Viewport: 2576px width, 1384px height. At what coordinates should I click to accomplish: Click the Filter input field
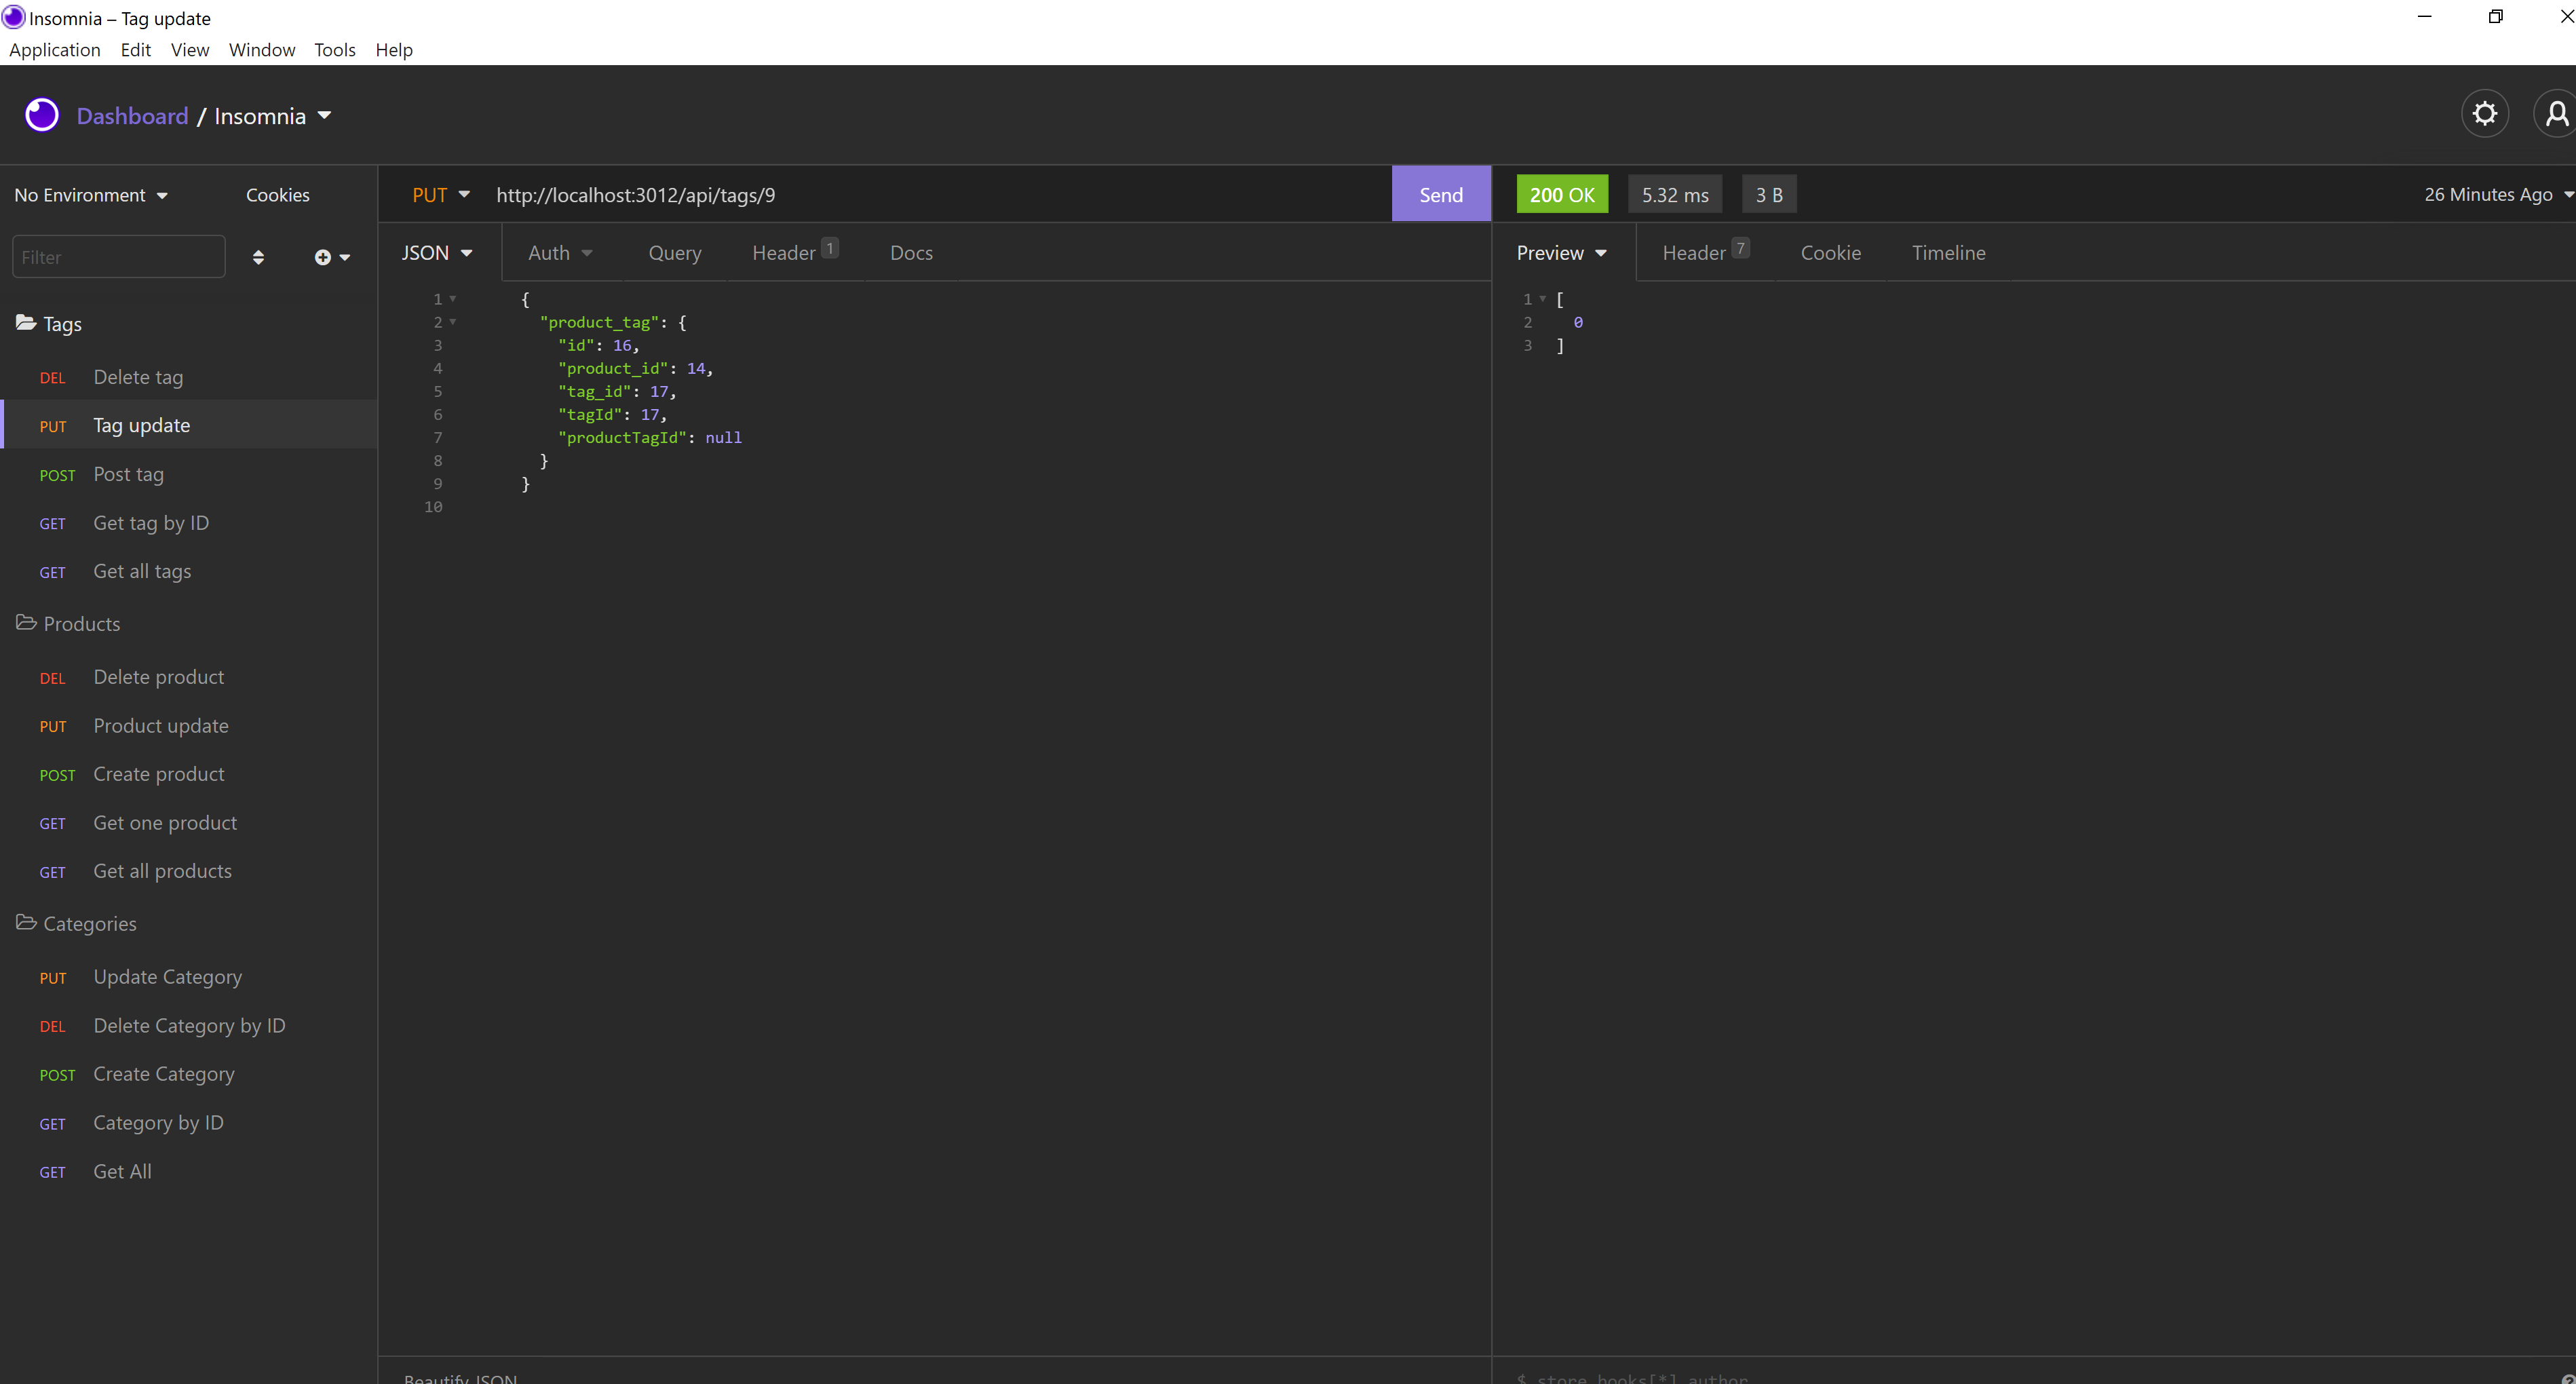(x=118, y=257)
